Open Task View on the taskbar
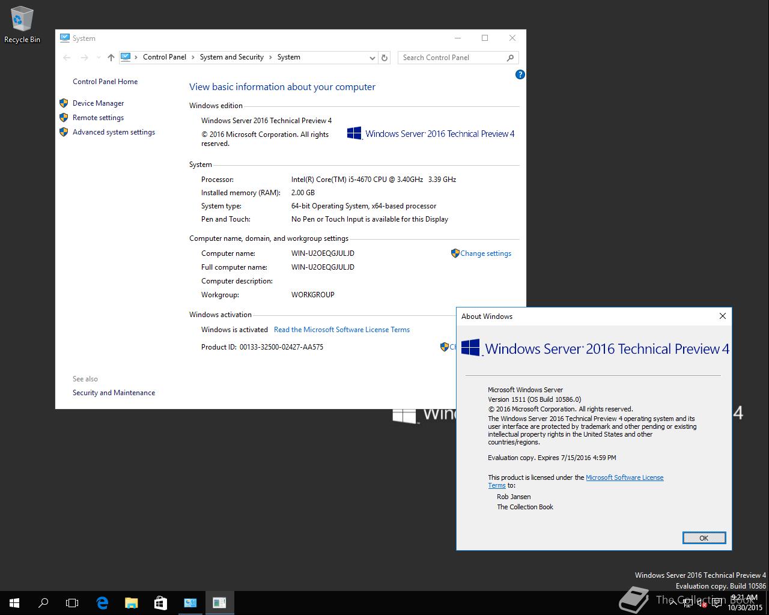Screen dimensions: 769x615 [x=72, y=602]
